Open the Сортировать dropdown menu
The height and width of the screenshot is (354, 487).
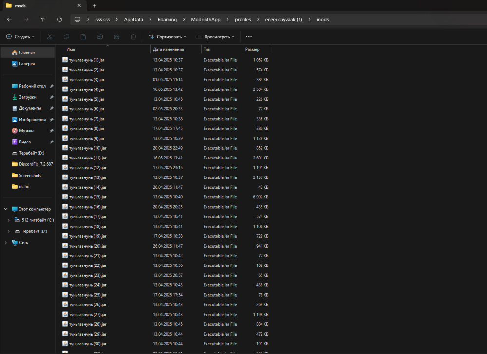click(168, 37)
